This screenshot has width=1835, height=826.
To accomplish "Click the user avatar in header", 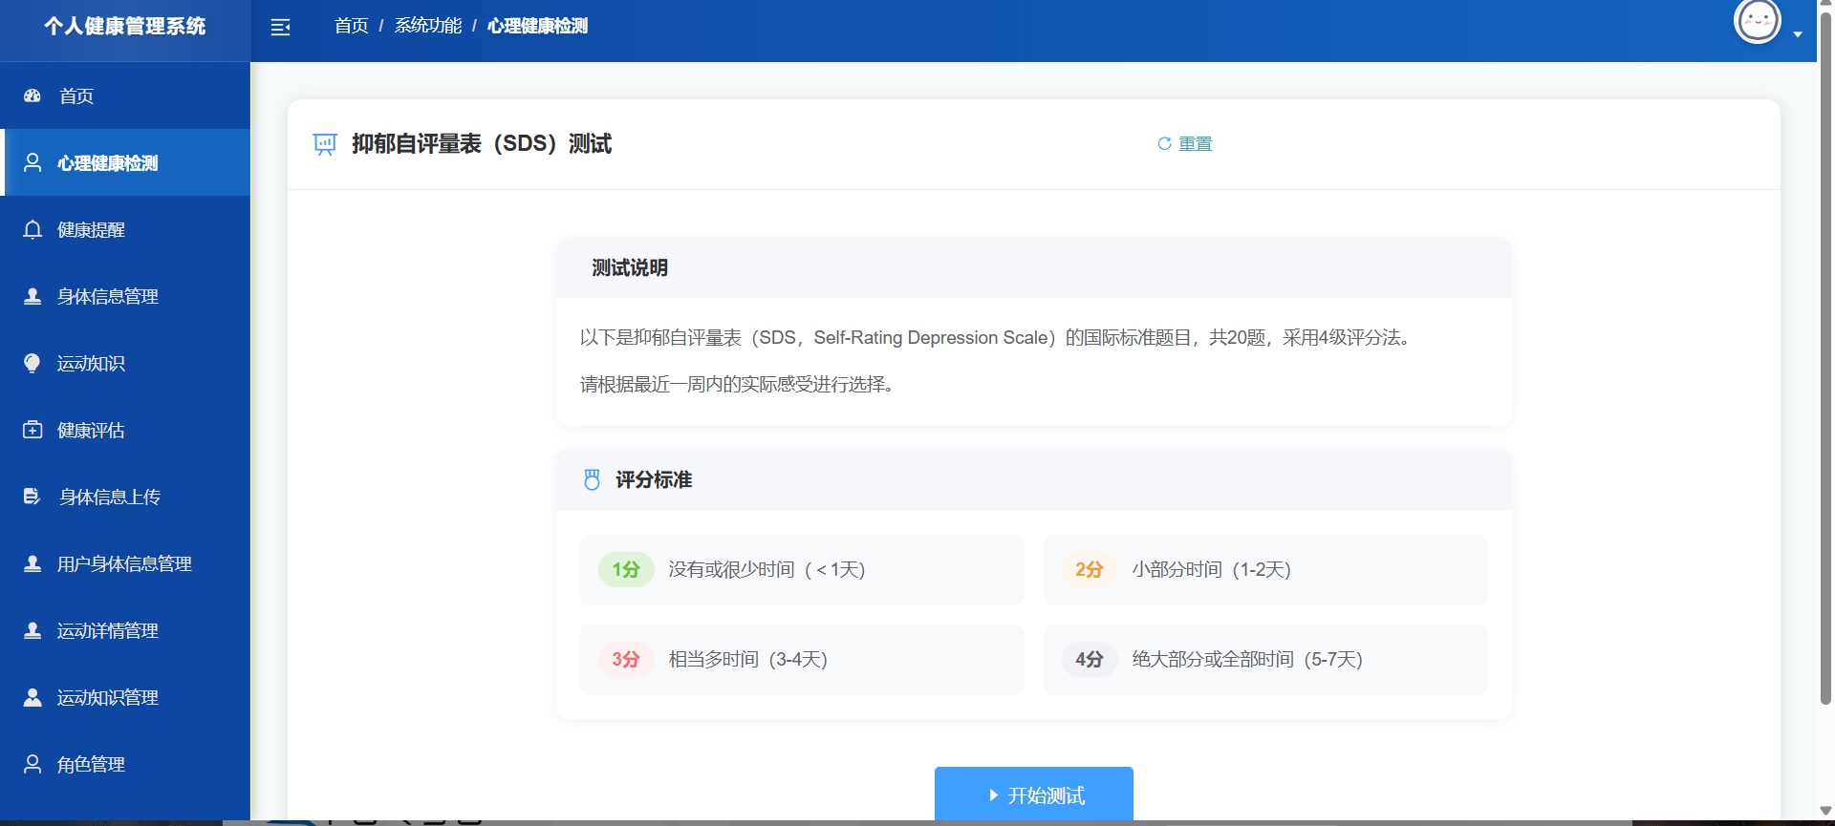I will [x=1758, y=21].
